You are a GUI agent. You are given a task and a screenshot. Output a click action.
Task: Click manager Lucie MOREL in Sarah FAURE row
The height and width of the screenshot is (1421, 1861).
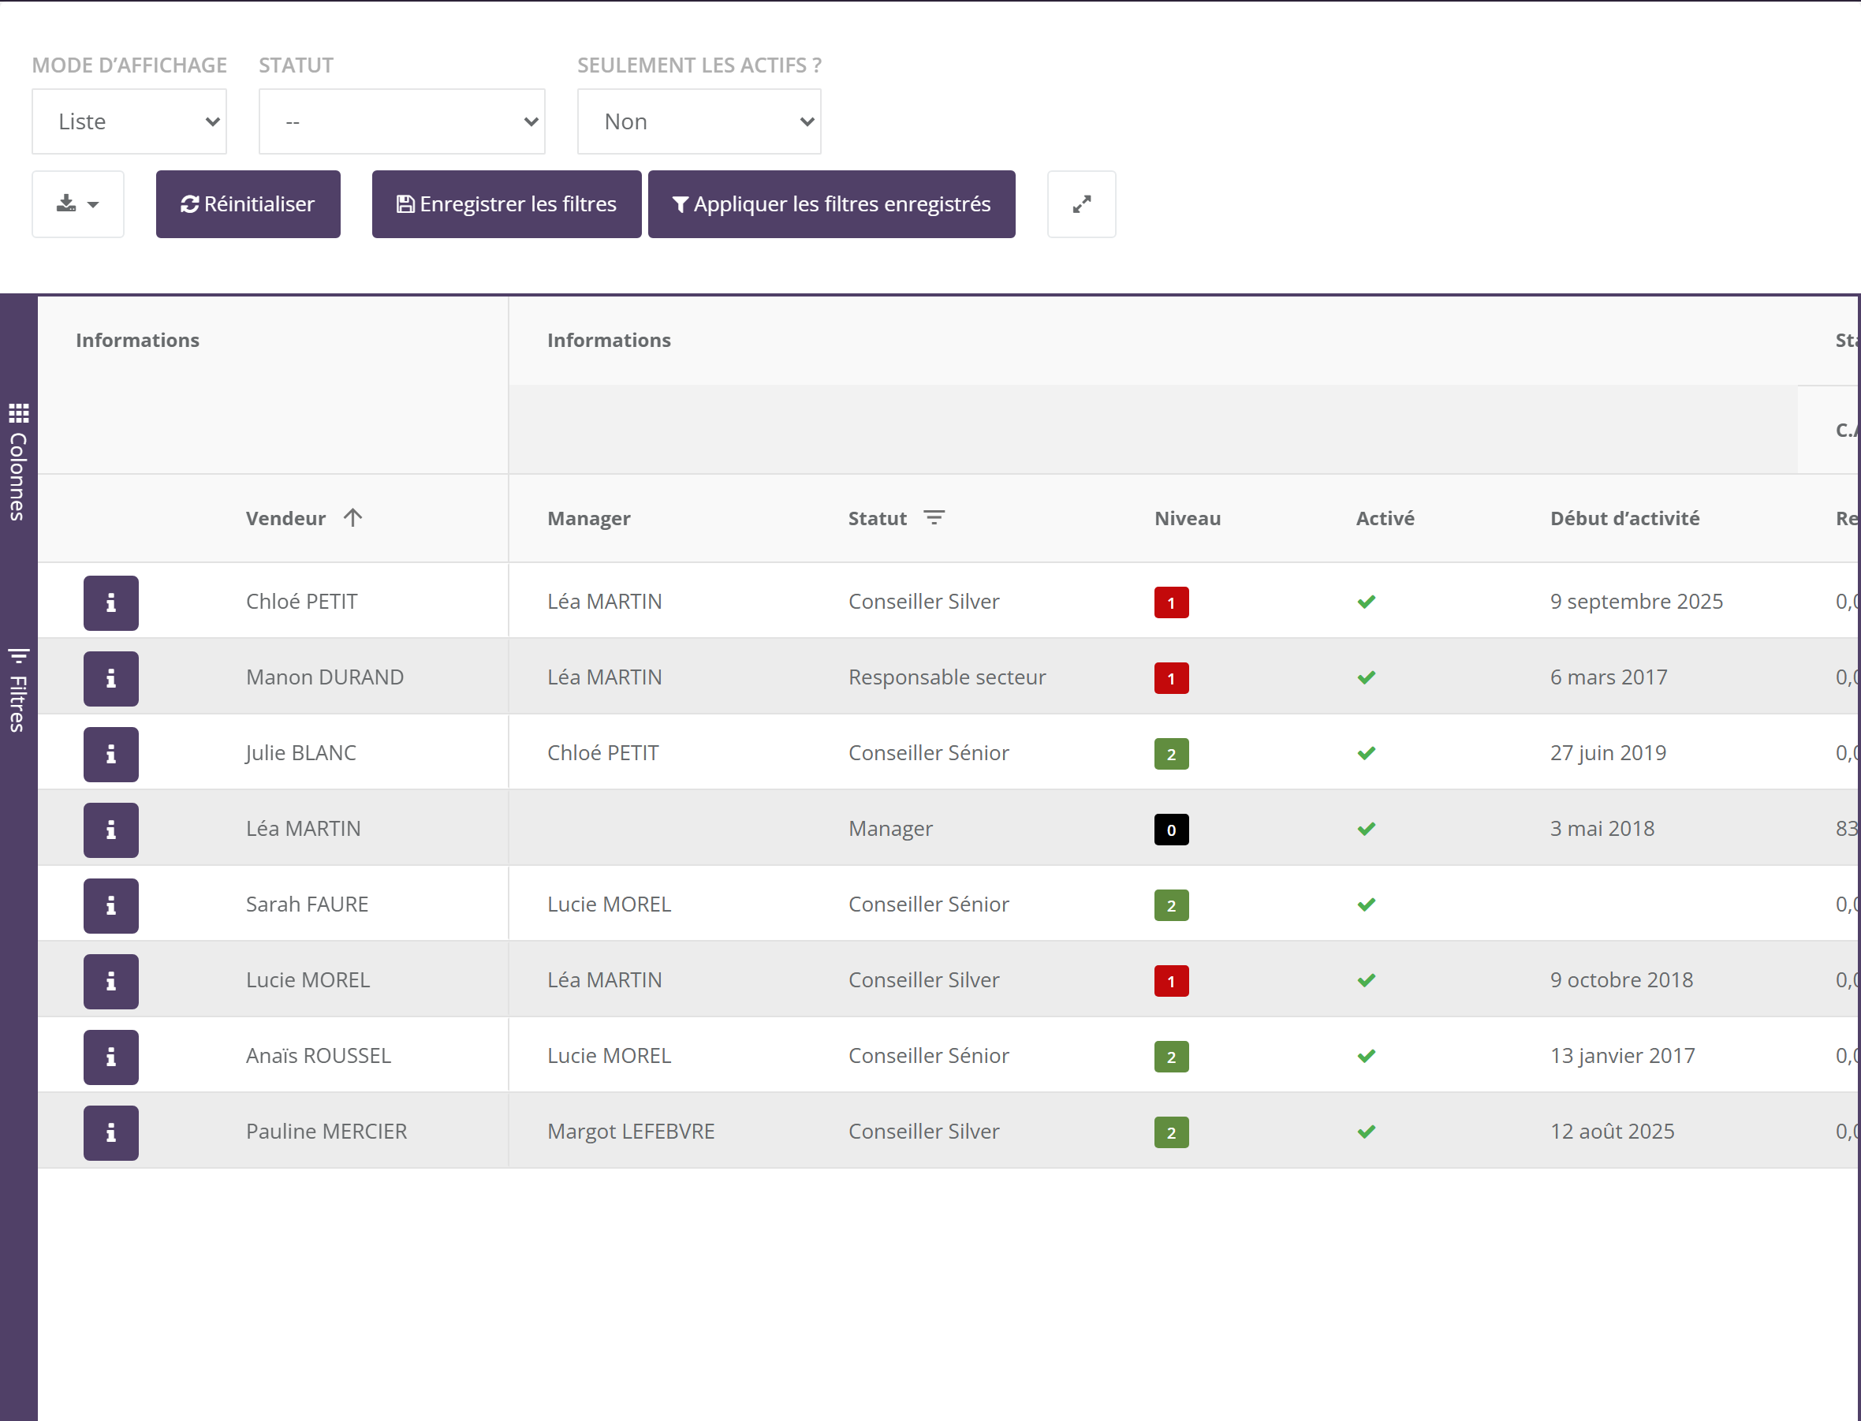(x=609, y=904)
